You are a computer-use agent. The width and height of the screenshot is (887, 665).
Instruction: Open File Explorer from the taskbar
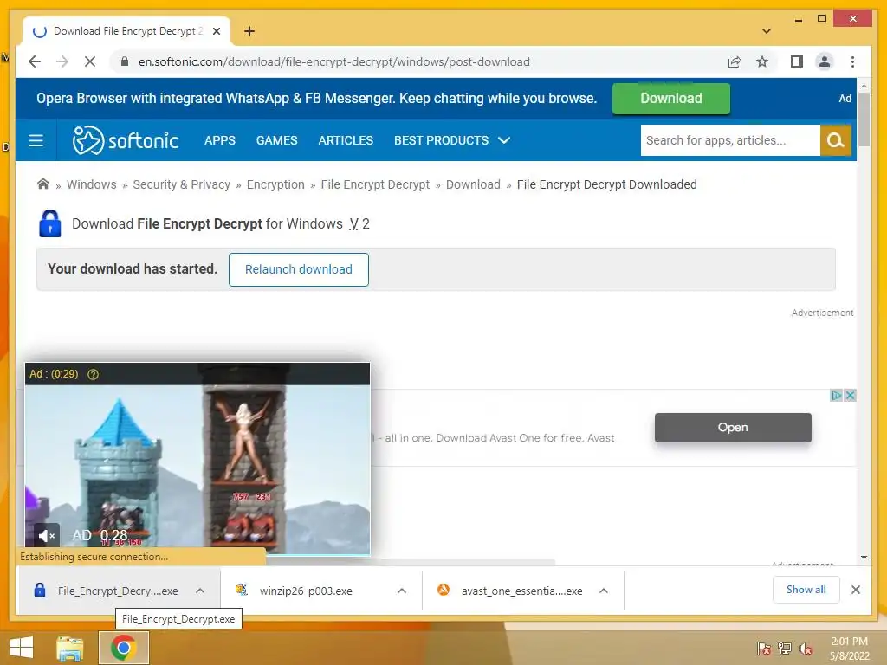point(69,648)
